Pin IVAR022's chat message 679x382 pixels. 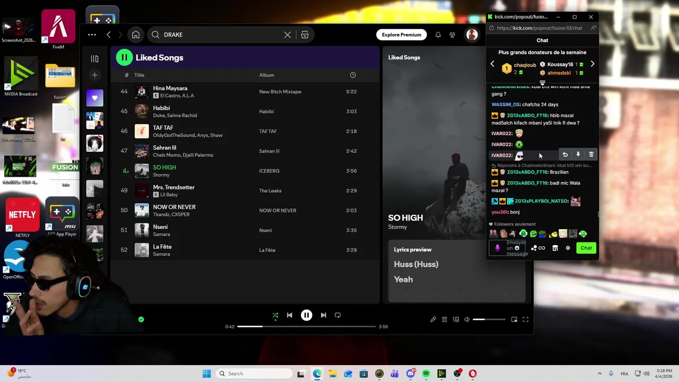tap(578, 154)
